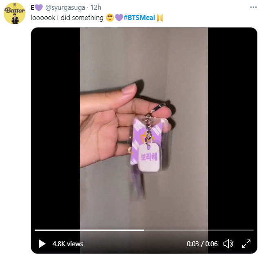Screen dimensions: 261x258
Task: Click the BTS logo emoji after hashtag
Action: (160, 18)
